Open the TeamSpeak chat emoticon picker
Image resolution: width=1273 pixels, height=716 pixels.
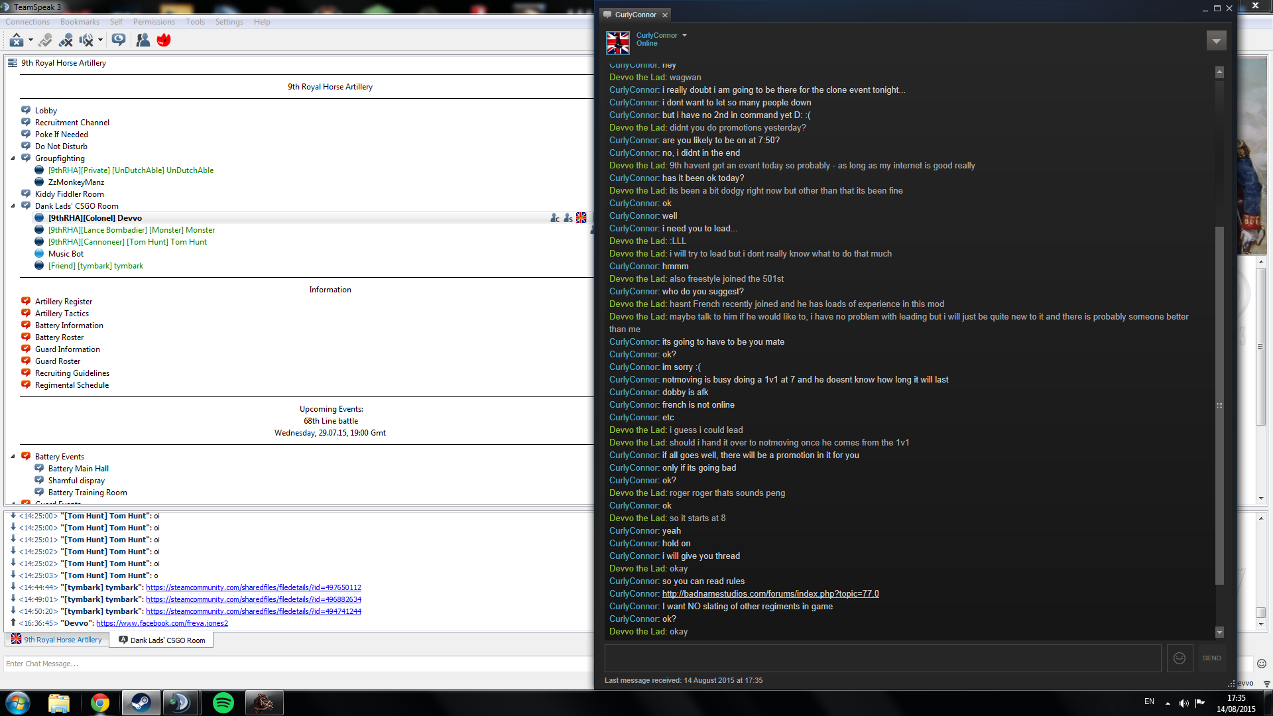click(1261, 664)
